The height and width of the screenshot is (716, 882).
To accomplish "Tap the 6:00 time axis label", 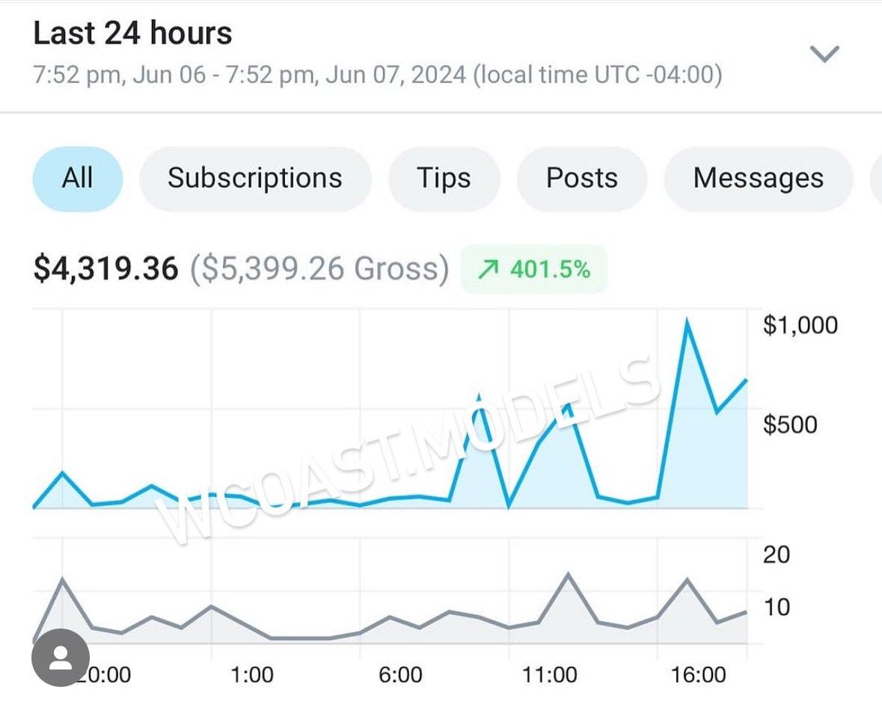I will [400, 676].
